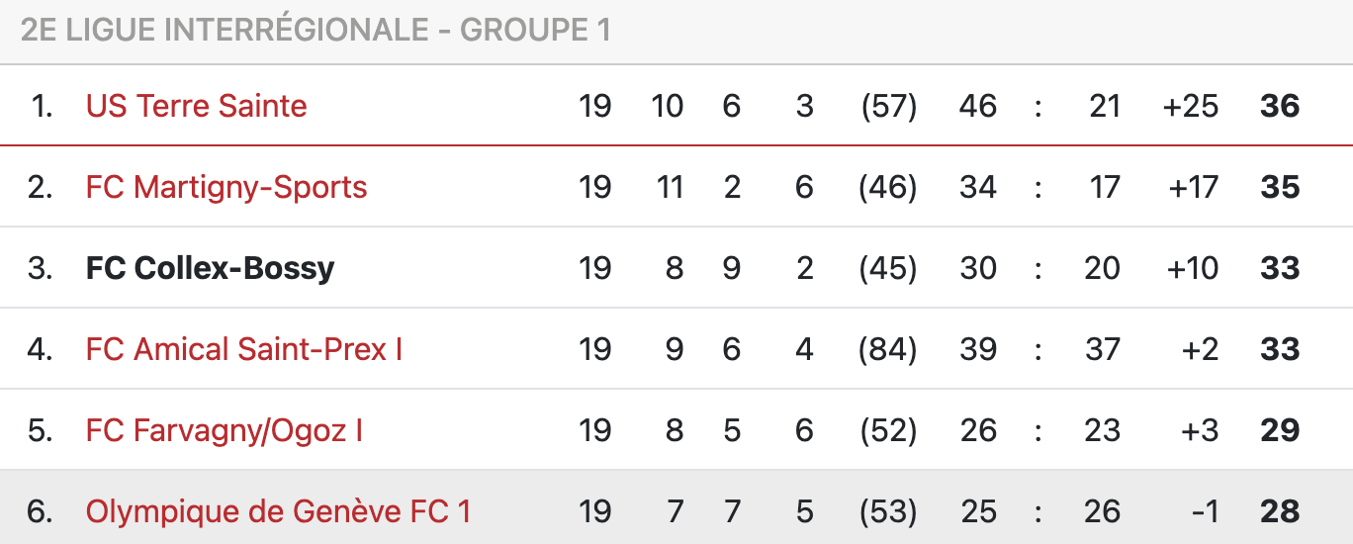
Task: Click the +17 goal difference value
Action: [1193, 187]
